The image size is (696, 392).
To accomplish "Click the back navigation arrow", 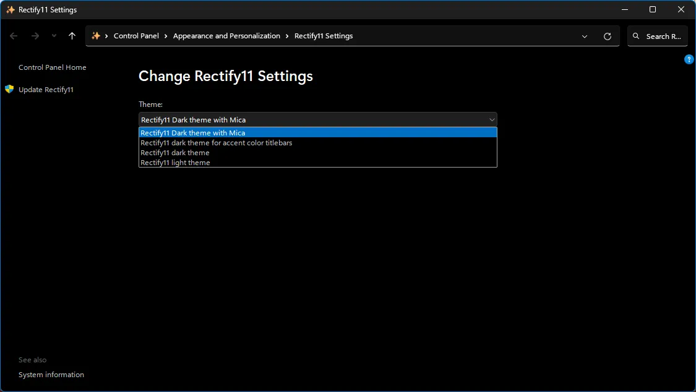I will (14, 36).
